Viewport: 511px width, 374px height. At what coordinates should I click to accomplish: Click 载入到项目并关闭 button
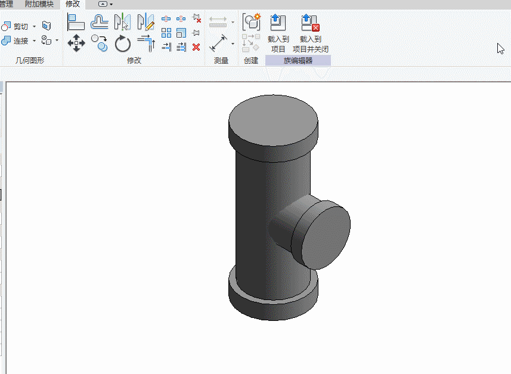[x=310, y=33]
